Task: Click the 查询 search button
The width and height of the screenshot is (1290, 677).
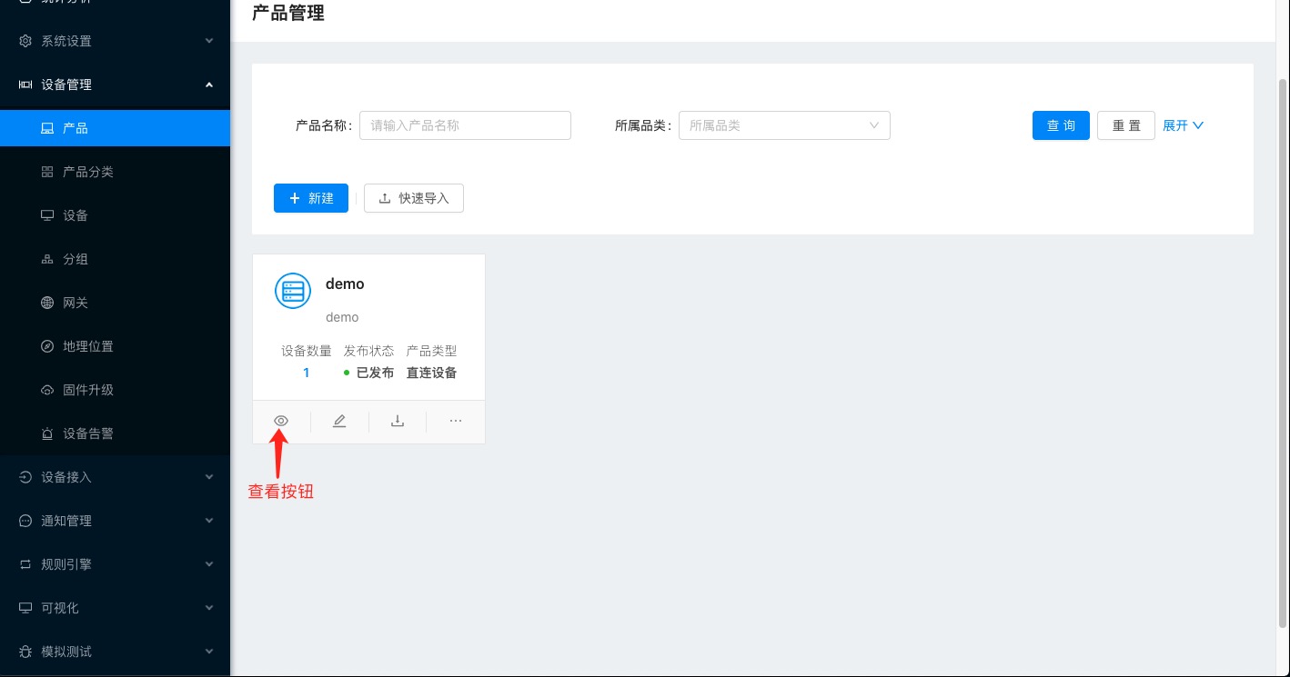Action: click(x=1061, y=125)
